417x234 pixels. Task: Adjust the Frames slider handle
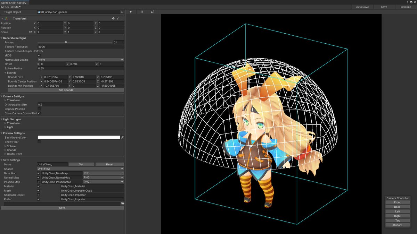pos(66,42)
